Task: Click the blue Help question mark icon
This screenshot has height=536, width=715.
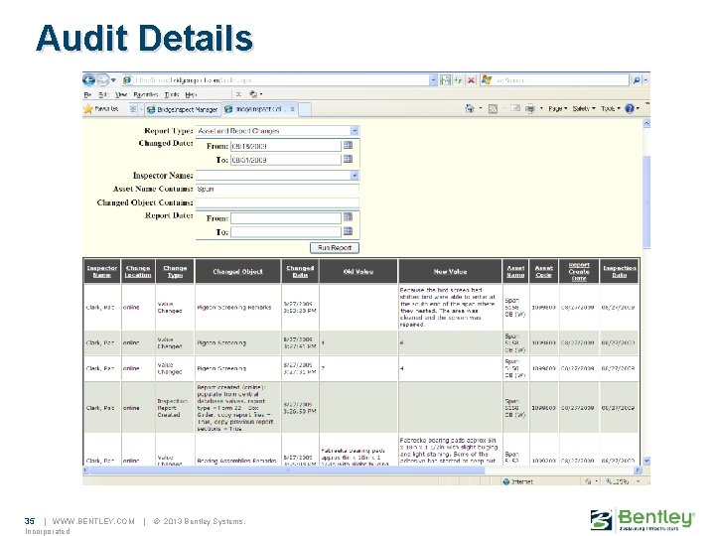Action: (630, 108)
